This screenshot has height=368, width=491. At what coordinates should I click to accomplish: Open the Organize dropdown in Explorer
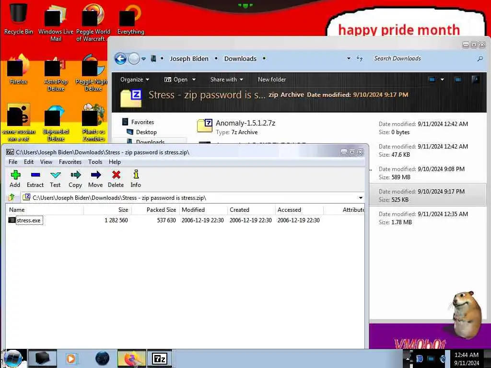(x=135, y=80)
